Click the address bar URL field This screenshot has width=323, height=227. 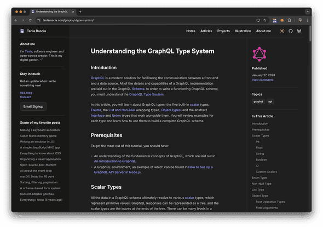point(148,20)
